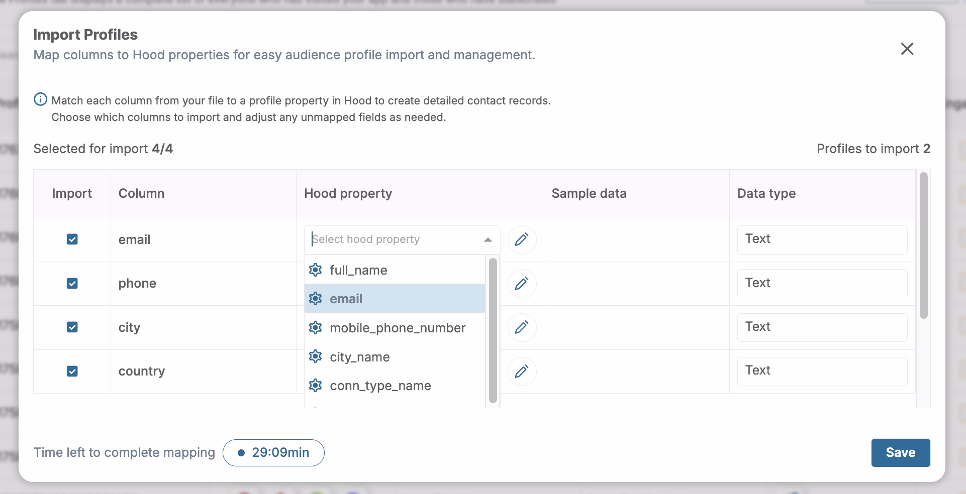Viewport: 966px width, 494px height.
Task: Open Data type dropdown for country row
Action: (x=822, y=371)
